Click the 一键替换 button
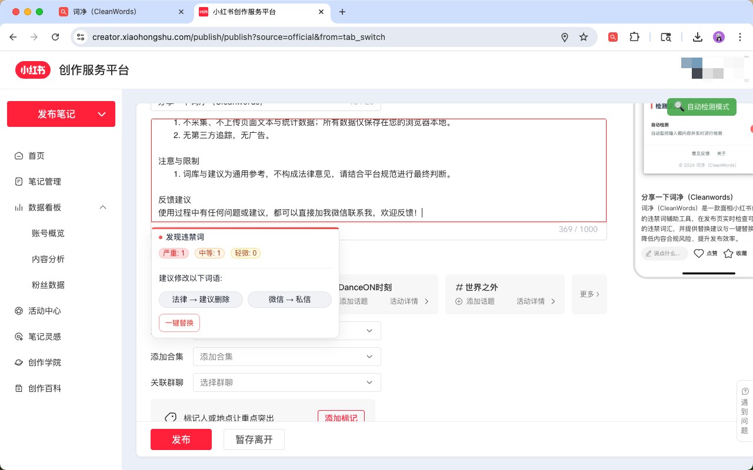 (179, 323)
